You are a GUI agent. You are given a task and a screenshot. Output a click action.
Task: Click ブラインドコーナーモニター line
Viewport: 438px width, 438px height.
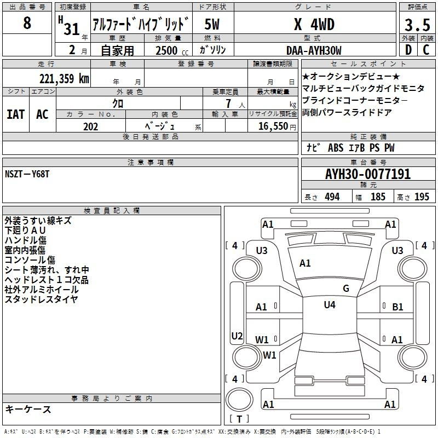point(355,100)
